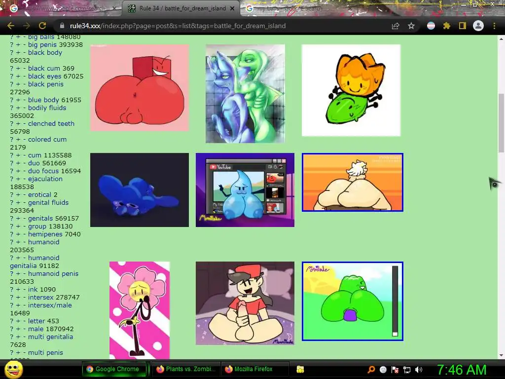Click the striped flag extension icon
Image resolution: width=505 pixels, height=379 pixels.
coord(431,26)
